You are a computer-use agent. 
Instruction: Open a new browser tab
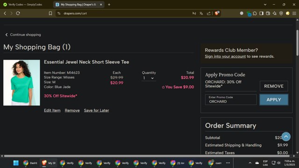(x=109, y=4)
